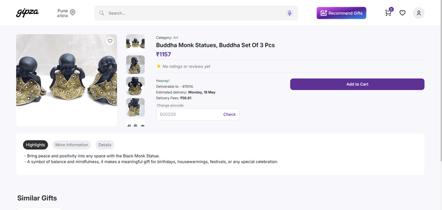Click the Recommend Gifts button
This screenshot has height=210, width=442.
pos(341,13)
